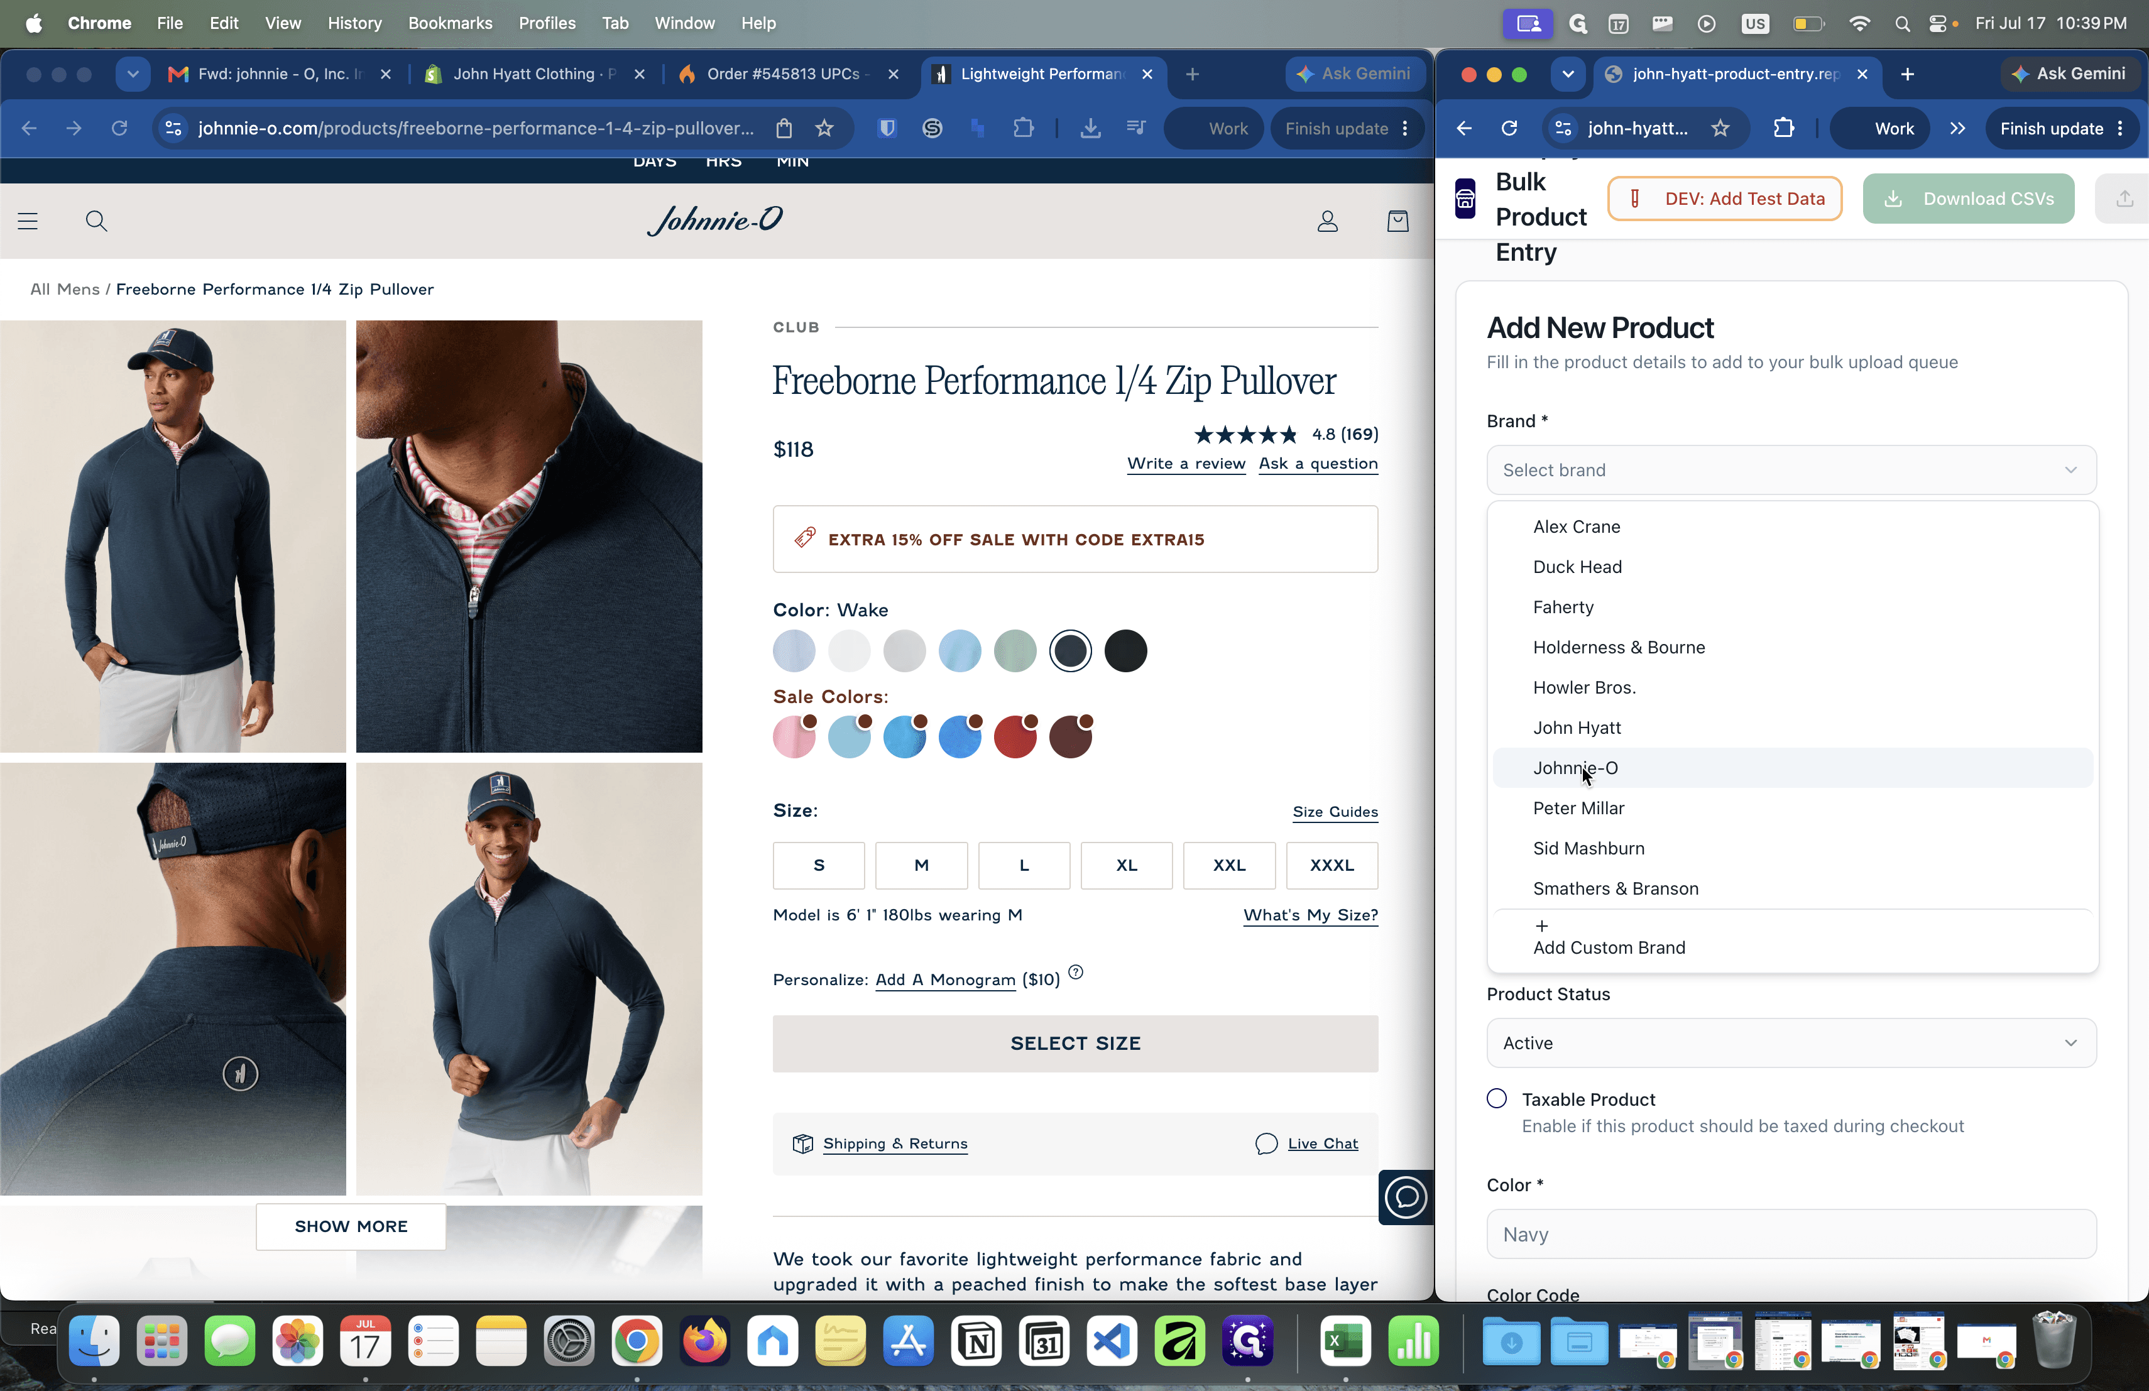Image resolution: width=2149 pixels, height=1391 pixels.
Task: Launch Notion from the Dock
Action: click(x=976, y=1341)
